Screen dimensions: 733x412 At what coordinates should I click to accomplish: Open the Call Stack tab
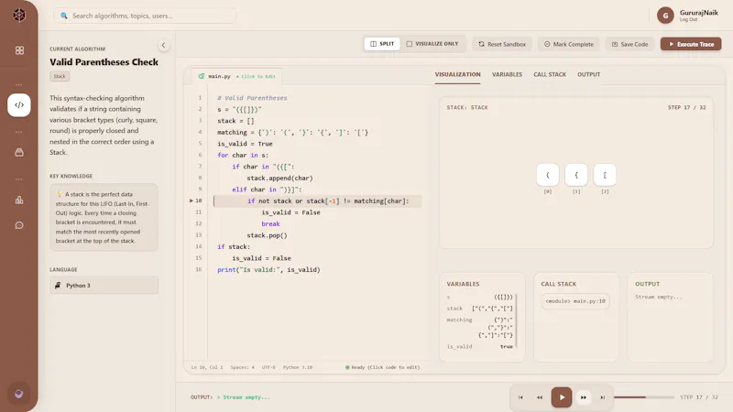[x=550, y=75]
